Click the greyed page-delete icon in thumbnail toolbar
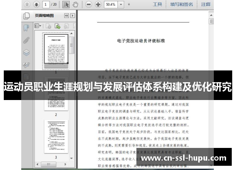The width and height of the screenshot is (236, 170). pos(49,26)
